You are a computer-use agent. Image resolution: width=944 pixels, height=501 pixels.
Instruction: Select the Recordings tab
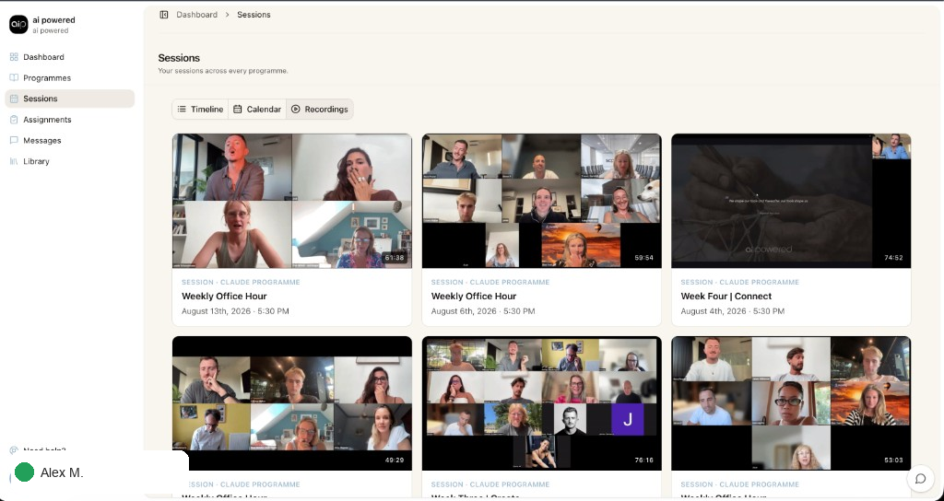(320, 109)
